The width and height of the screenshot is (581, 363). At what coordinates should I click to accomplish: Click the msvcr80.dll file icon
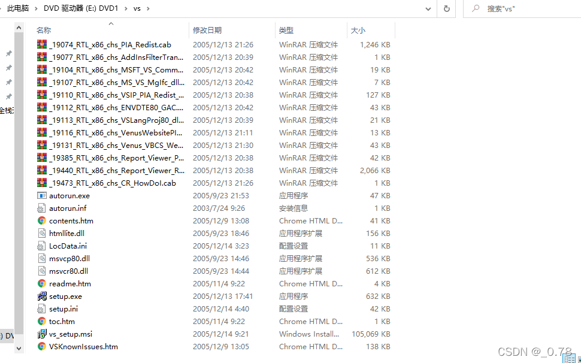click(42, 271)
